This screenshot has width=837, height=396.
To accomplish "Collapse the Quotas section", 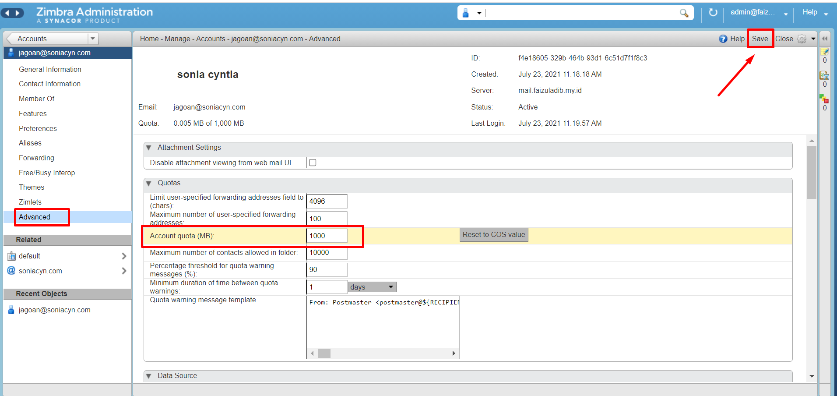I will point(148,183).
